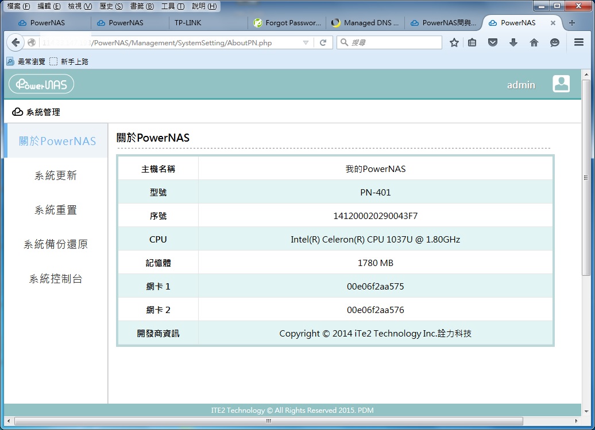
Task: Open the 新手上路 bookmark
Action: [x=69, y=61]
